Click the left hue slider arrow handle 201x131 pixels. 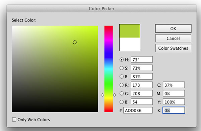103,95
